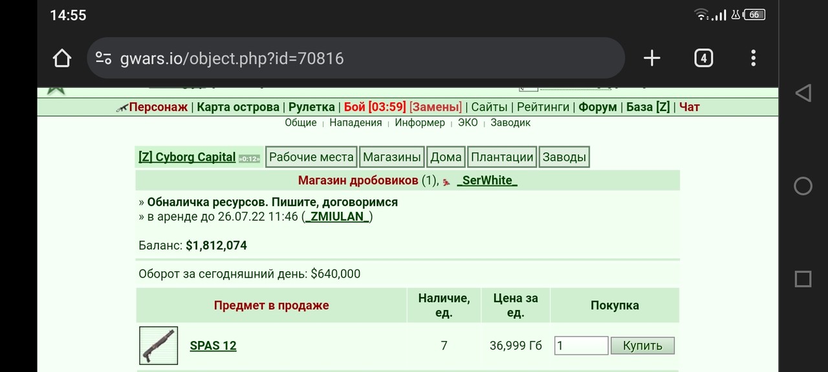
Task: Open Карта острова page
Action: tap(238, 107)
